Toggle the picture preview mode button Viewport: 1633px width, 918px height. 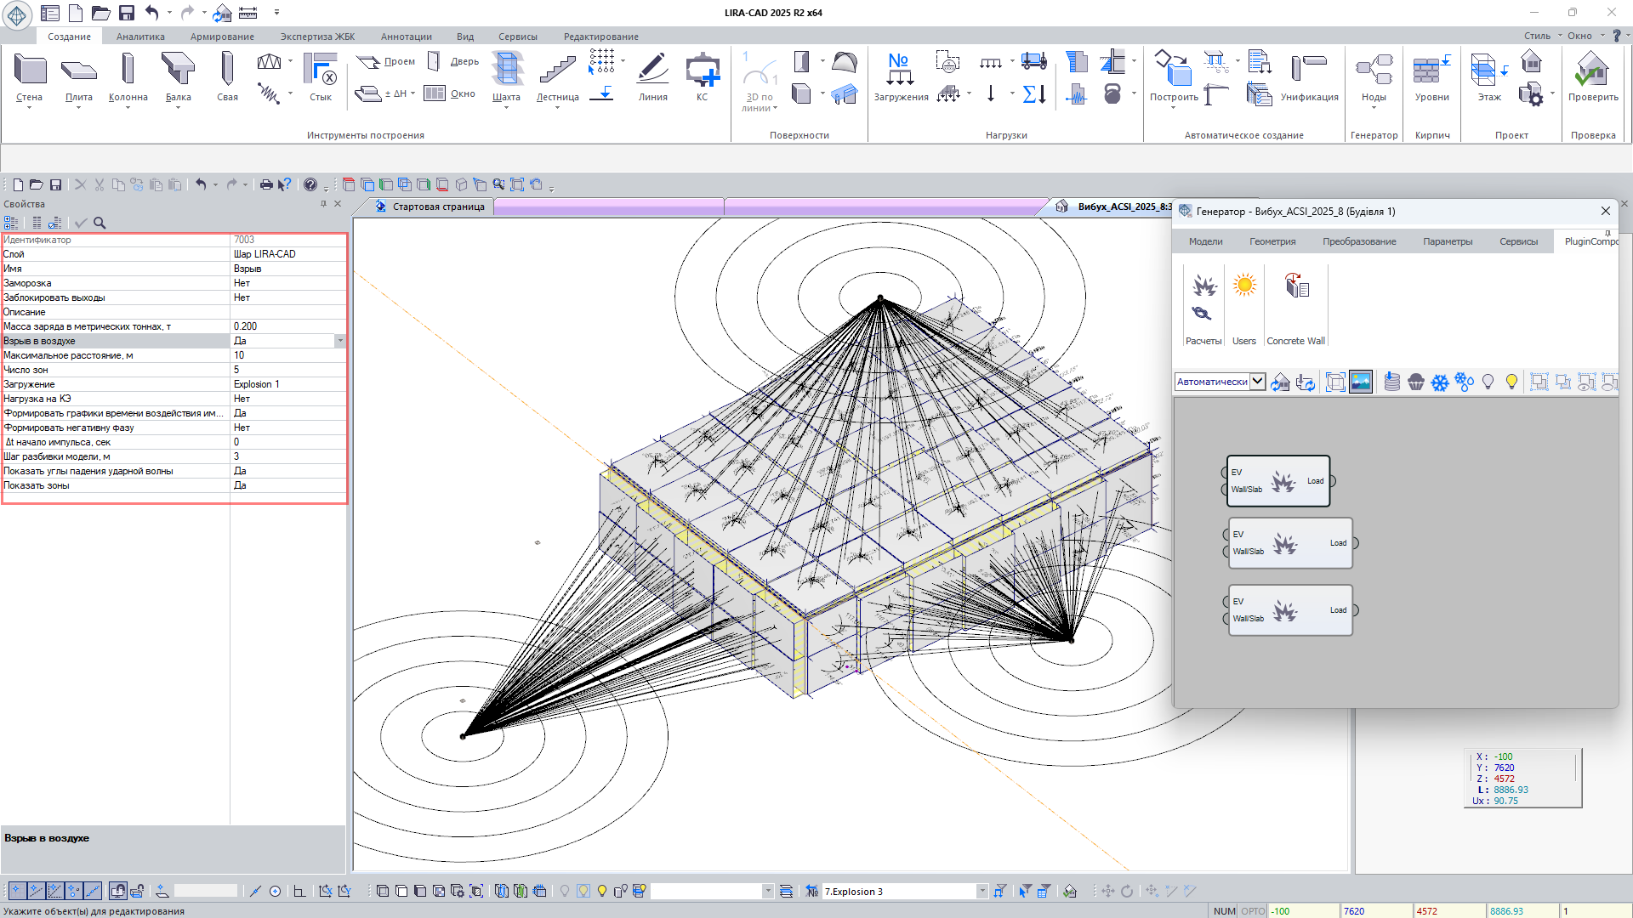click(x=1361, y=382)
